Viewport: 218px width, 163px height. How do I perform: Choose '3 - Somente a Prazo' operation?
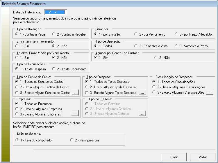tap(177, 46)
